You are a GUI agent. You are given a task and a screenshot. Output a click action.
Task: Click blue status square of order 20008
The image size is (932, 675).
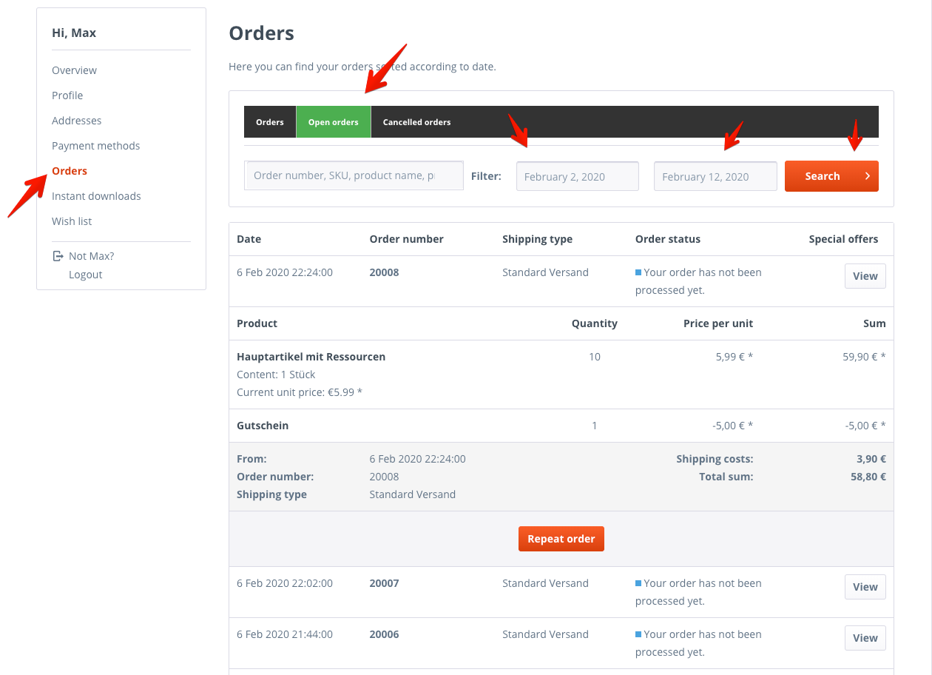pos(638,272)
